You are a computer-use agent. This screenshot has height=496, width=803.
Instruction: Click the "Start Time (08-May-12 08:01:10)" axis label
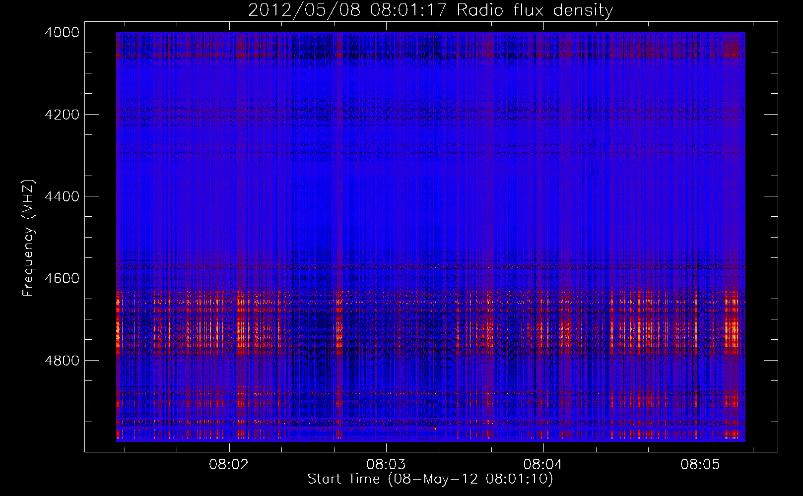pos(430,479)
